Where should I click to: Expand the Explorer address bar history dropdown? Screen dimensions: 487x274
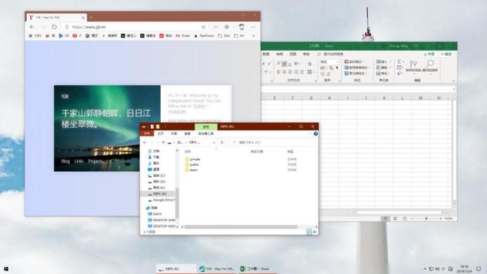click(214, 142)
